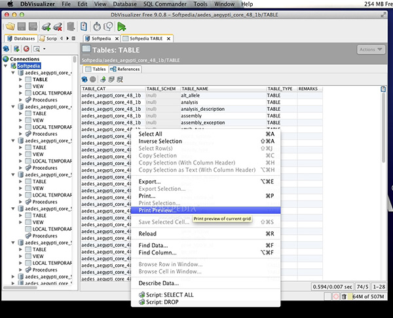Click the grid export icon with green arrow
Image resolution: width=393 pixels, height=318 pixels.
[103, 79]
